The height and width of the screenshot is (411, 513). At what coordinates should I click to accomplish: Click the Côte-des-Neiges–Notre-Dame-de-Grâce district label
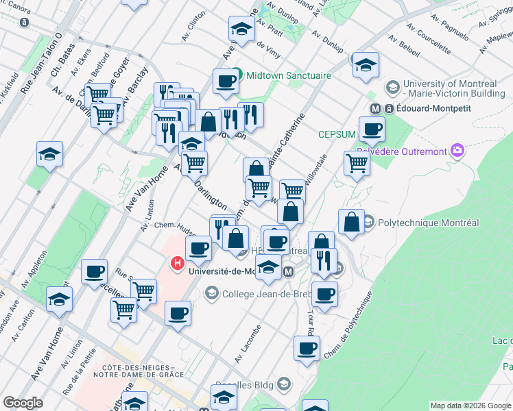pos(139,371)
